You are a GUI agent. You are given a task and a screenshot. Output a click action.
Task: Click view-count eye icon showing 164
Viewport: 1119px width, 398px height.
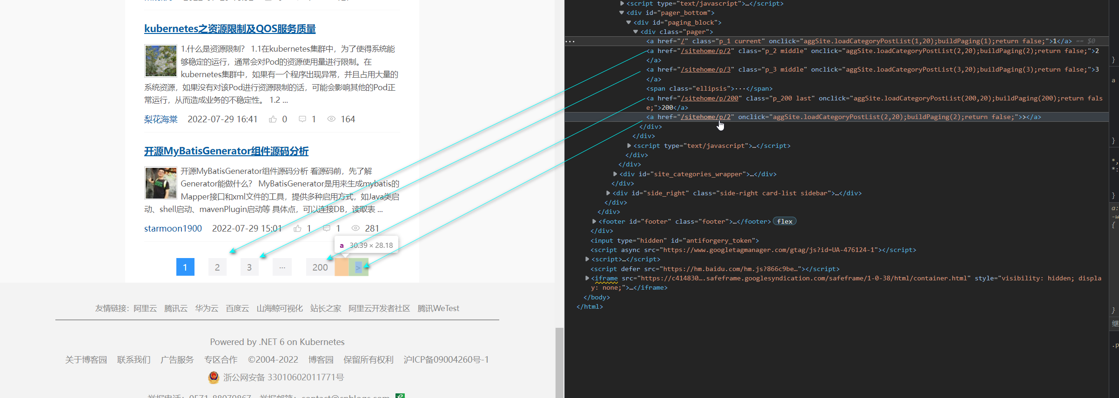click(331, 119)
